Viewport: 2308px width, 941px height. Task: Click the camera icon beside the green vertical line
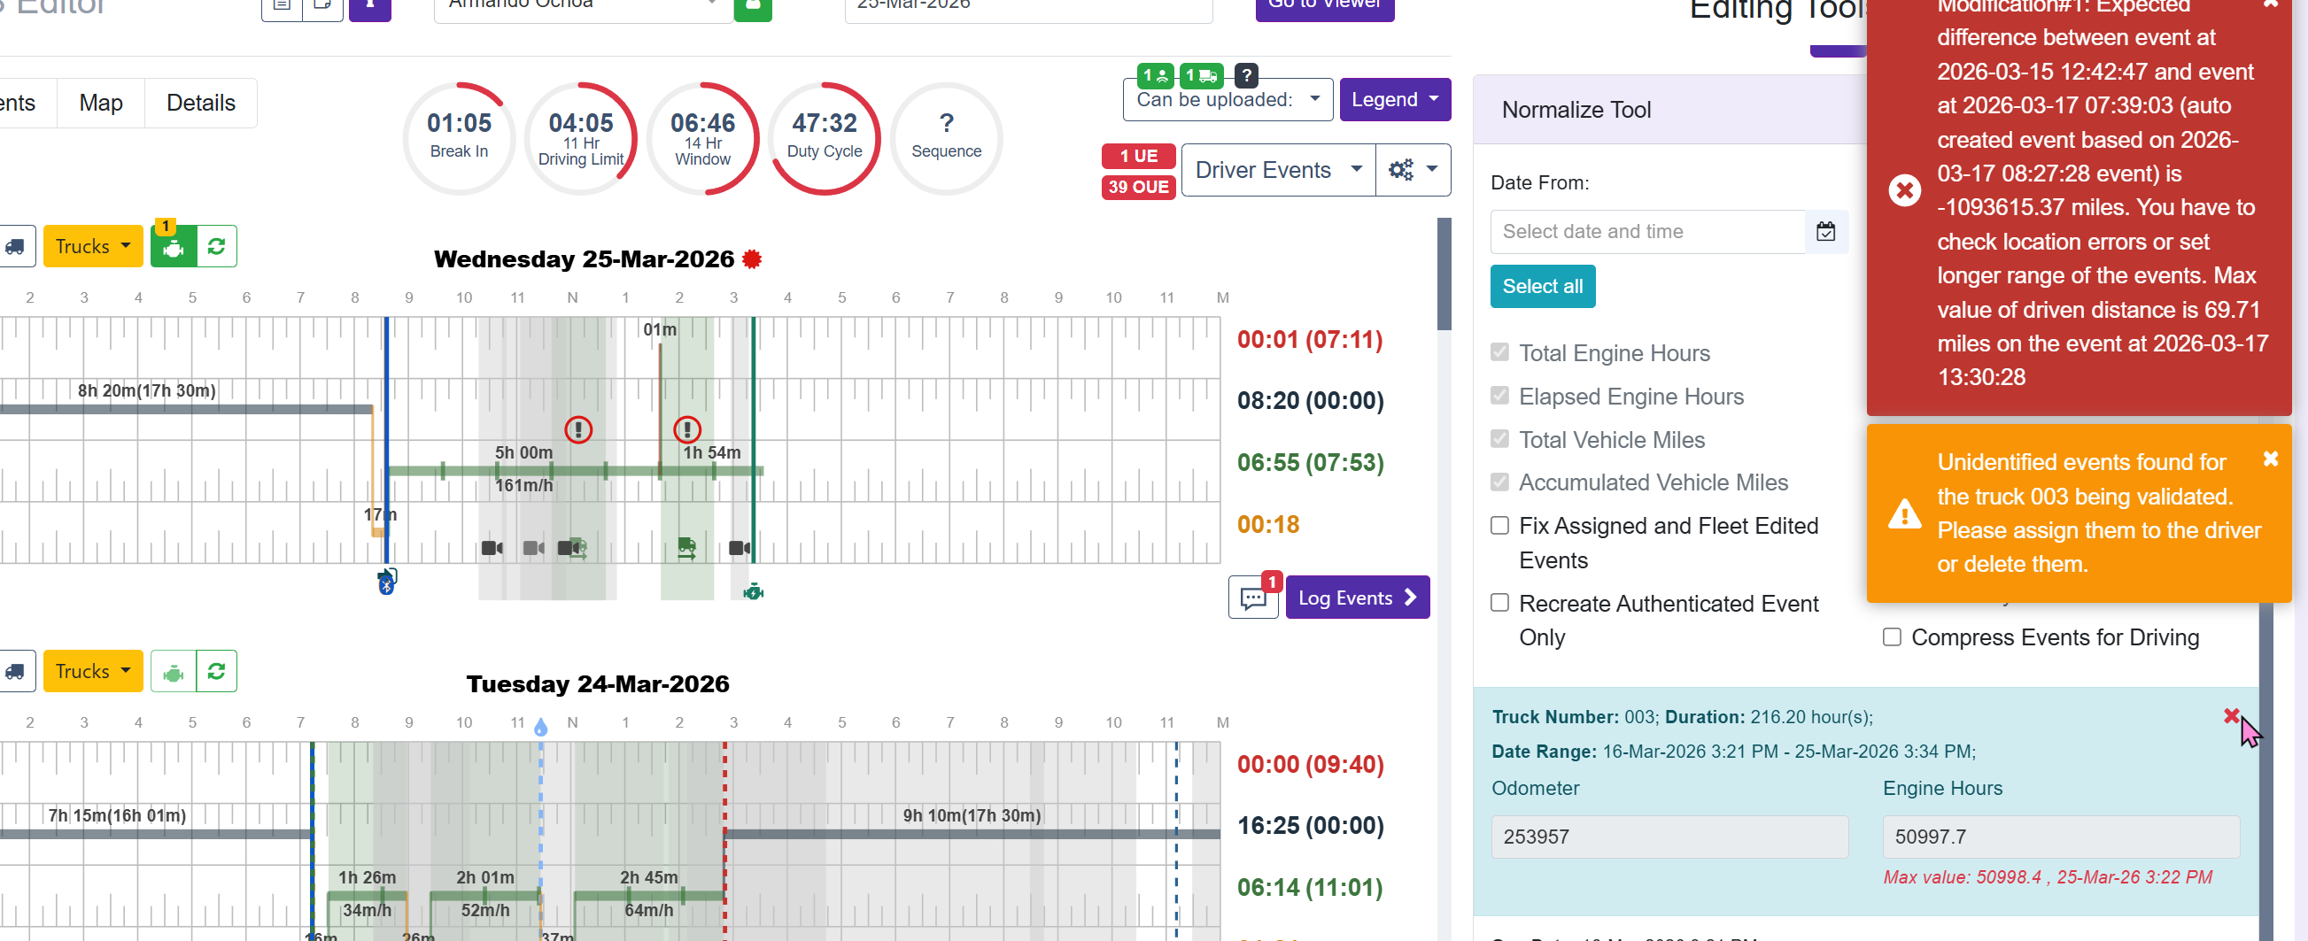tap(740, 547)
